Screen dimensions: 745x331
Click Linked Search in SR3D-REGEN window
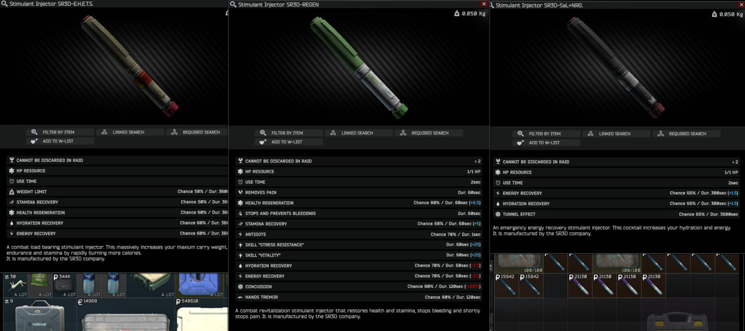pyautogui.click(x=359, y=133)
